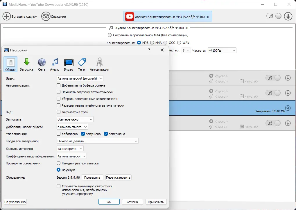Open the Tracking binoculars icon
296x210 pixels.
point(46,17)
